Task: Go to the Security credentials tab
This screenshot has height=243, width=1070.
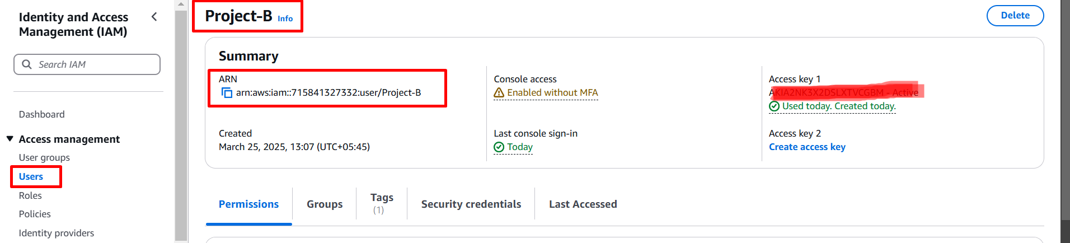Action: coord(471,204)
